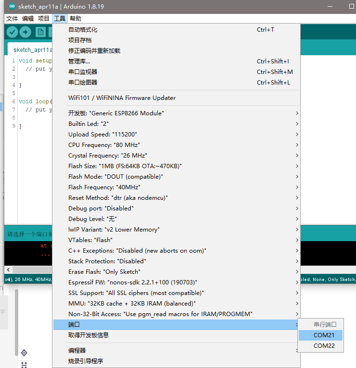This screenshot has height=368, width=356.
Task: Click the New sketch file icon
Action: click(x=40, y=32)
